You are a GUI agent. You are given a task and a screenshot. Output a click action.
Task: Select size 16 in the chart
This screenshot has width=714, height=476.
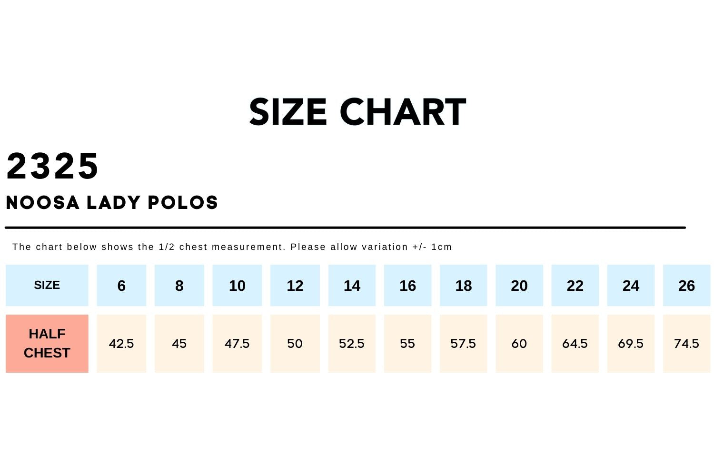407,286
